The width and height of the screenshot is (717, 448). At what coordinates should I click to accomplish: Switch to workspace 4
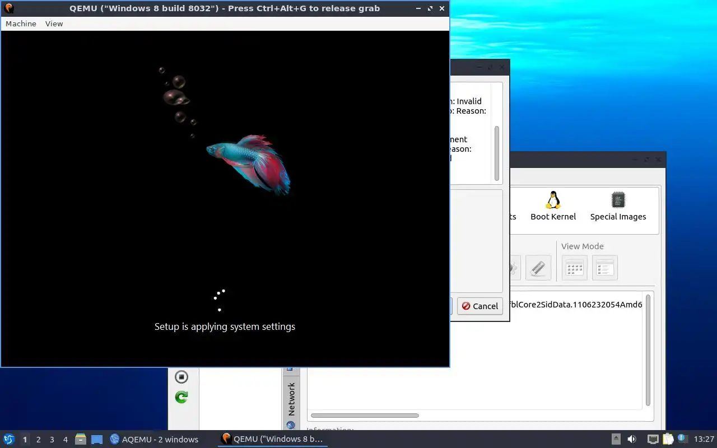coord(65,440)
